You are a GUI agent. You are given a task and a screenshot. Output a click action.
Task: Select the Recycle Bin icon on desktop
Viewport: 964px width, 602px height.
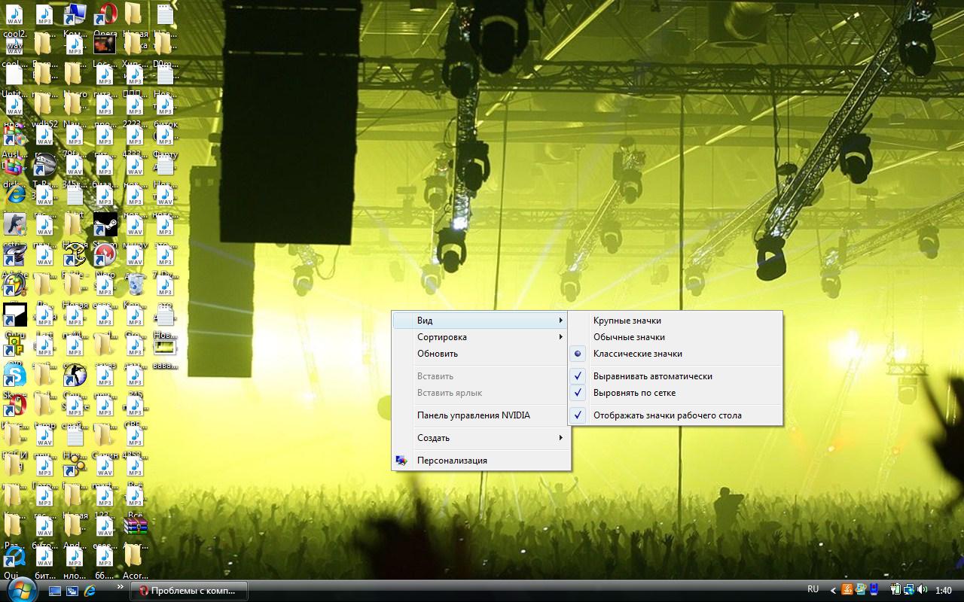135,284
